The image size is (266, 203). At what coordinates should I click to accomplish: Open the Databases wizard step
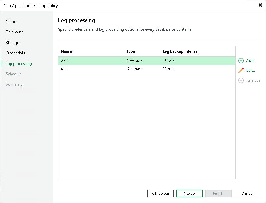(15, 32)
